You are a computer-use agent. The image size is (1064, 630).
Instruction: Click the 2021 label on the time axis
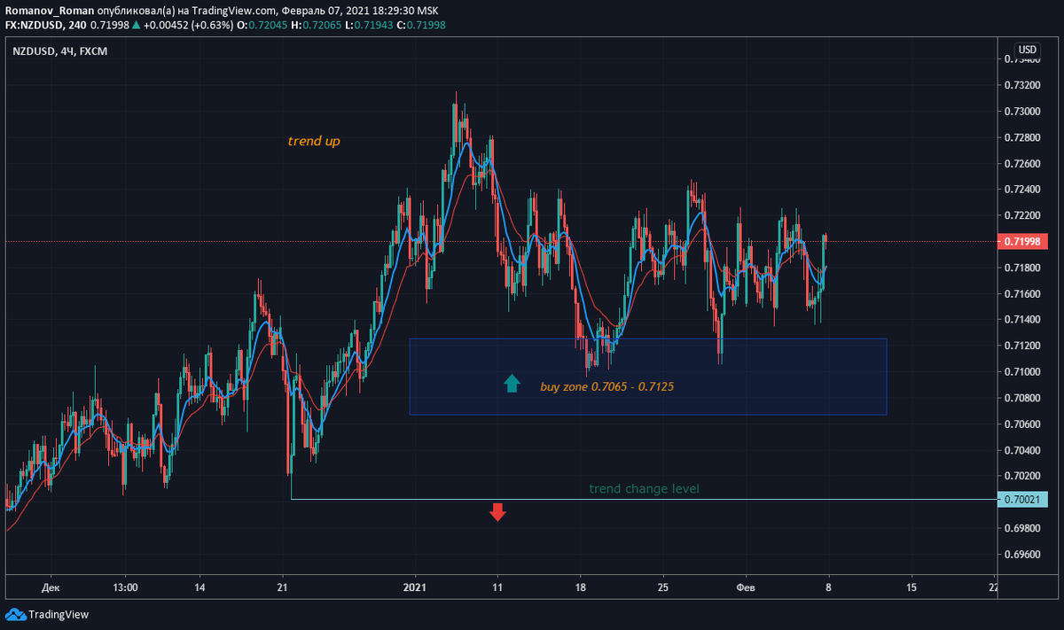tap(413, 587)
